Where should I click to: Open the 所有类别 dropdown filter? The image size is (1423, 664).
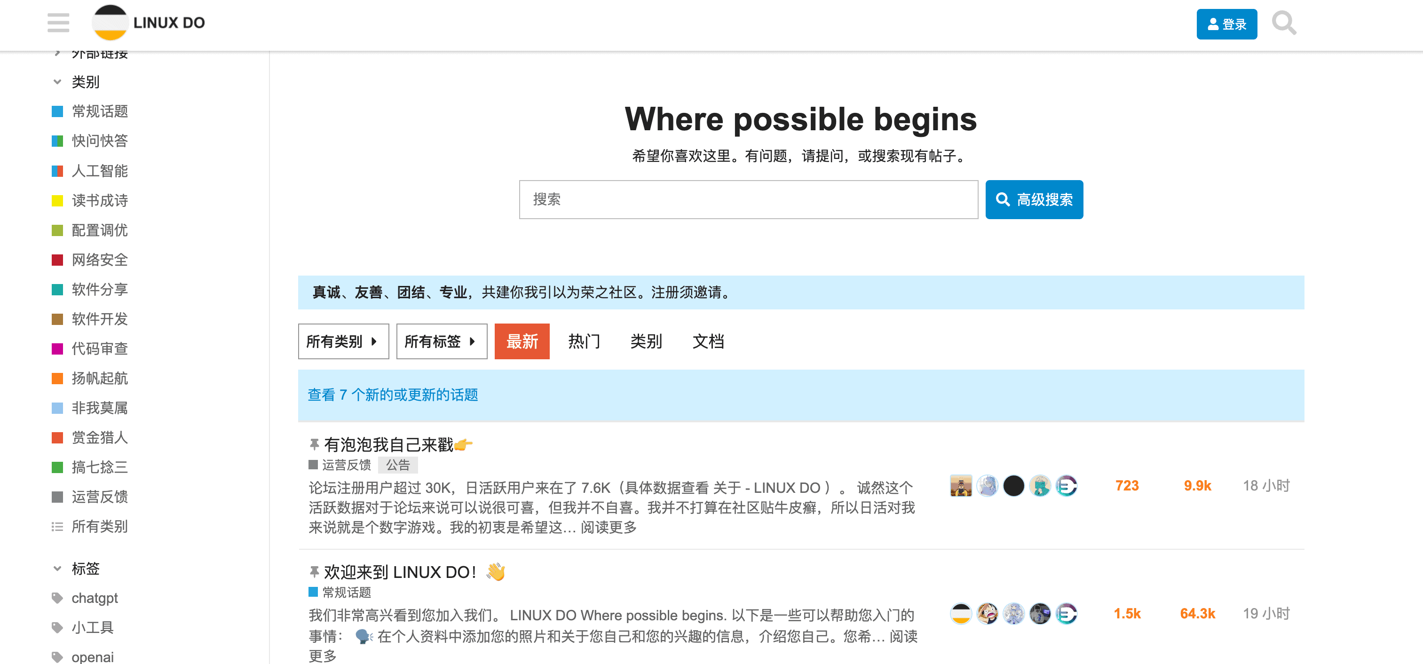pos(343,341)
